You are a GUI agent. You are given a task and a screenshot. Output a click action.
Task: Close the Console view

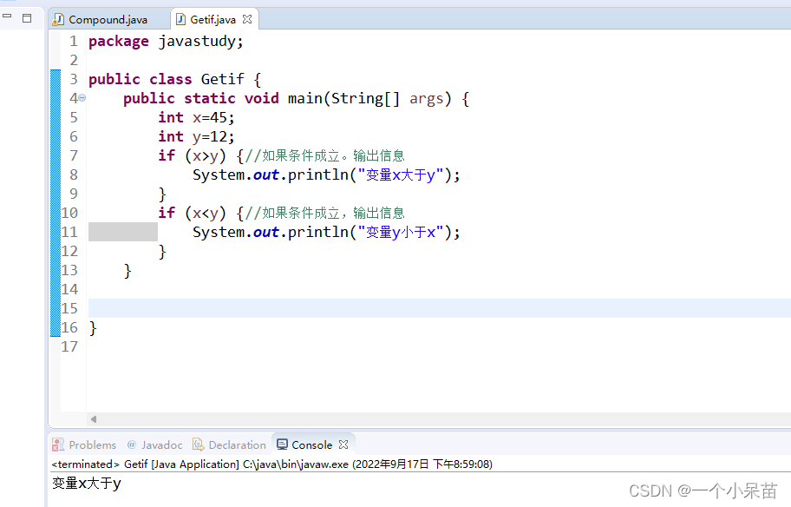click(x=343, y=444)
